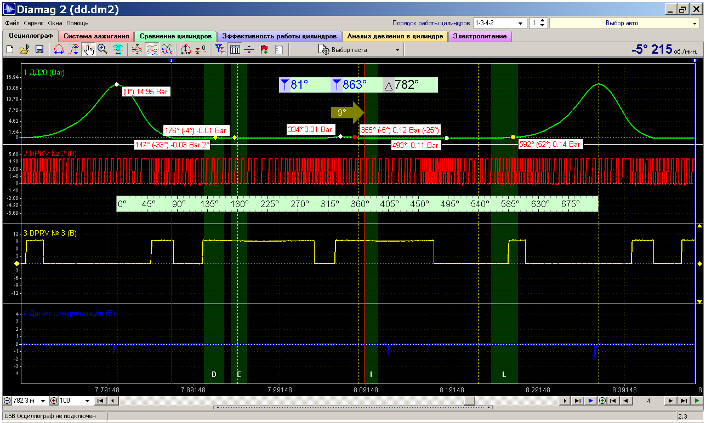The width and height of the screenshot is (706, 423).
Task: Click the 334° 0.31 Bar label
Action: (311, 130)
